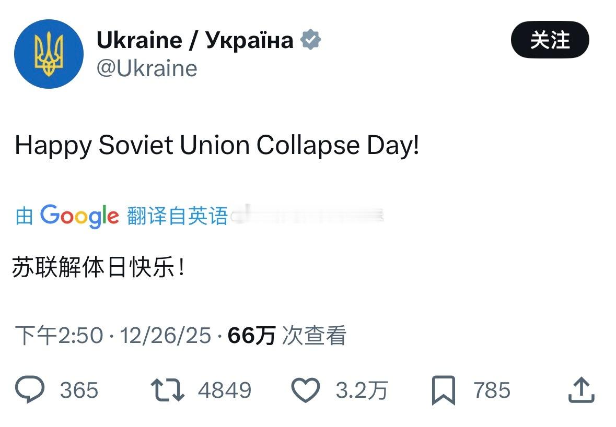Click the display name "Ukraine / Україна"
The height and width of the screenshot is (427, 616).
tap(194, 40)
